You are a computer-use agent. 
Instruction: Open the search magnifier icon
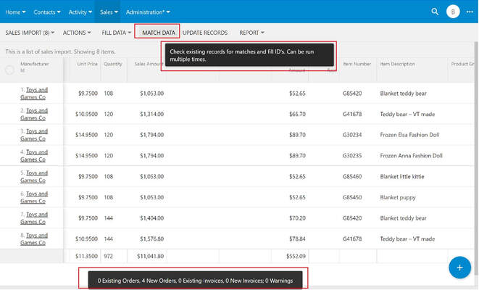[435, 12]
